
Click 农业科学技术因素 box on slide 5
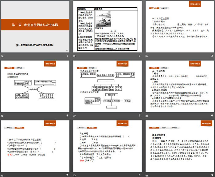pos(106,75)
